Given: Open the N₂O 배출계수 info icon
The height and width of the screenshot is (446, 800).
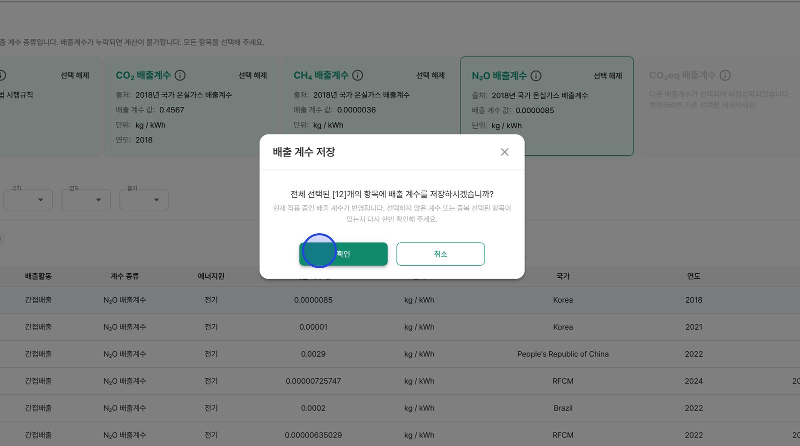Looking at the screenshot, I should 536,76.
